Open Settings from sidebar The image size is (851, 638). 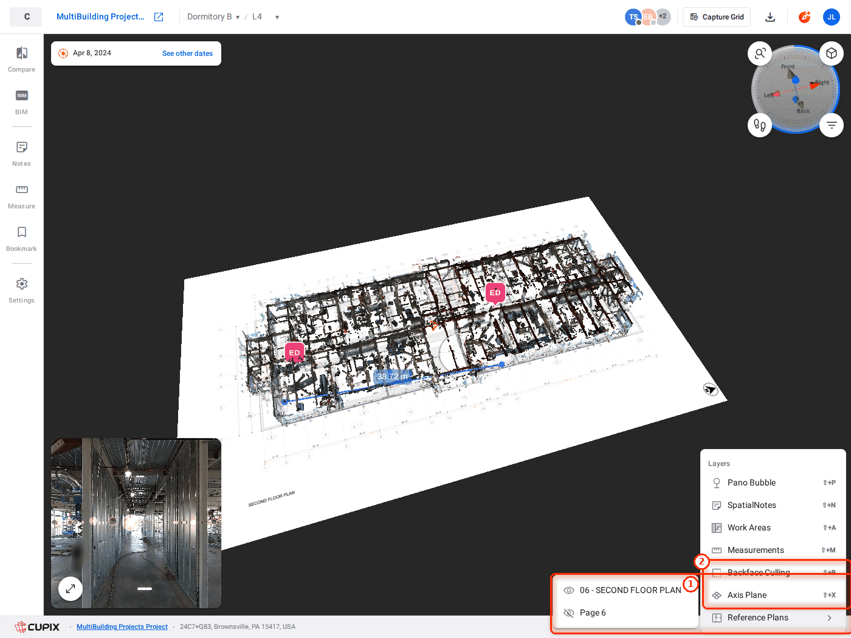22,290
